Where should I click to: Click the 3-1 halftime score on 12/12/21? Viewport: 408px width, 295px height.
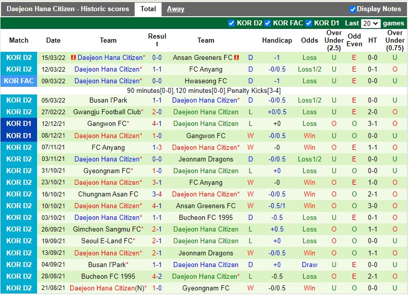coord(372,124)
